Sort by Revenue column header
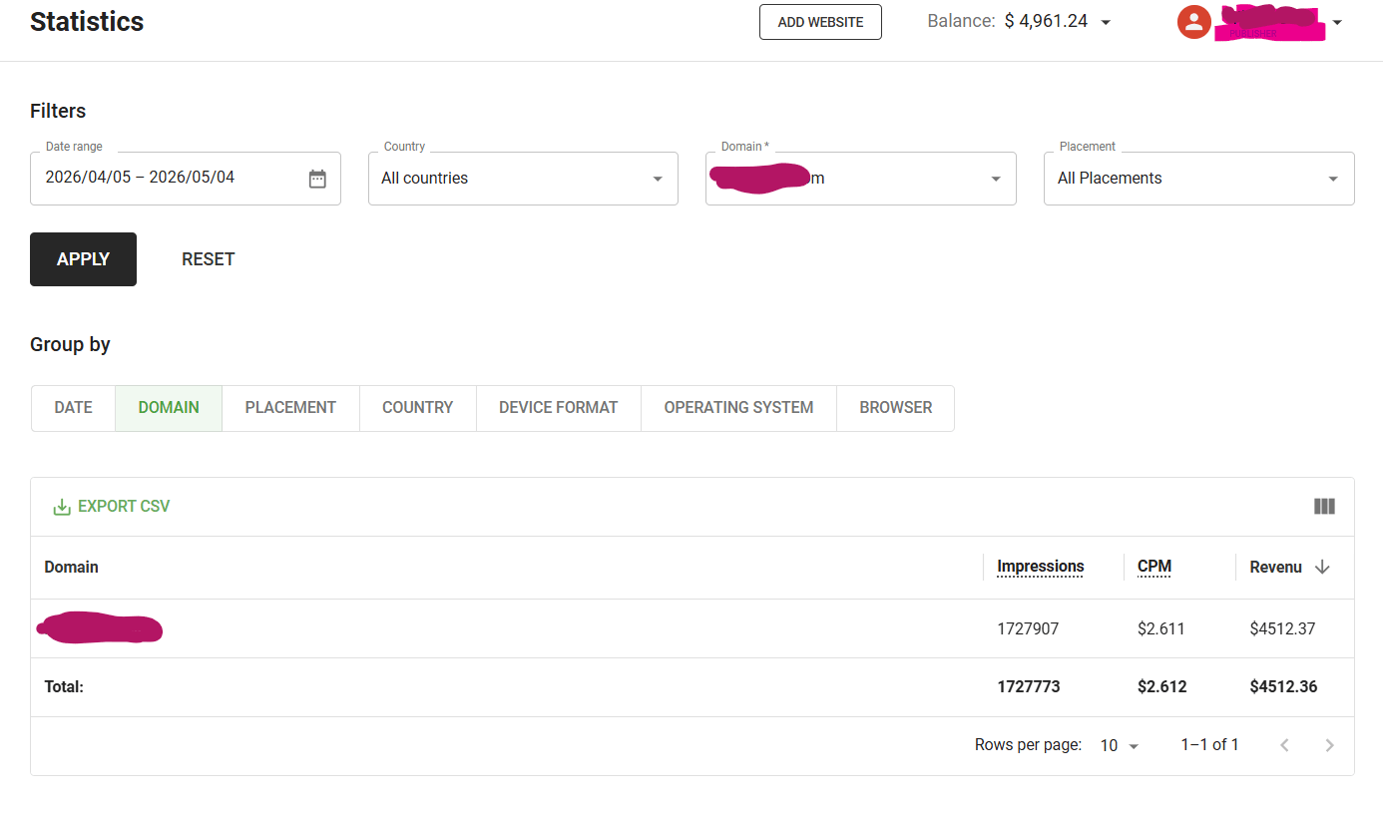The height and width of the screenshot is (814, 1383). tap(1275, 567)
